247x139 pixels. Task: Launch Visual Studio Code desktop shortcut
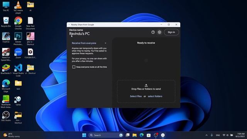click(x=18, y=70)
